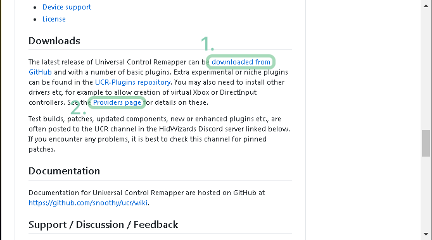This screenshot has width=432, height=240.
Task: Open the circled Providers page link
Action: (117, 102)
